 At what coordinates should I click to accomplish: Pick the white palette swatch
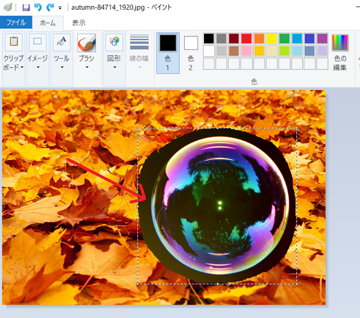[x=209, y=51]
